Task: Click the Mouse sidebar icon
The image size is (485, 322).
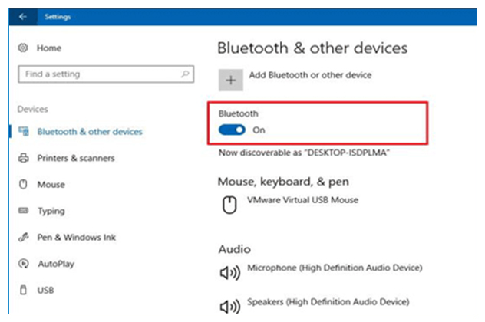Action: tap(23, 184)
